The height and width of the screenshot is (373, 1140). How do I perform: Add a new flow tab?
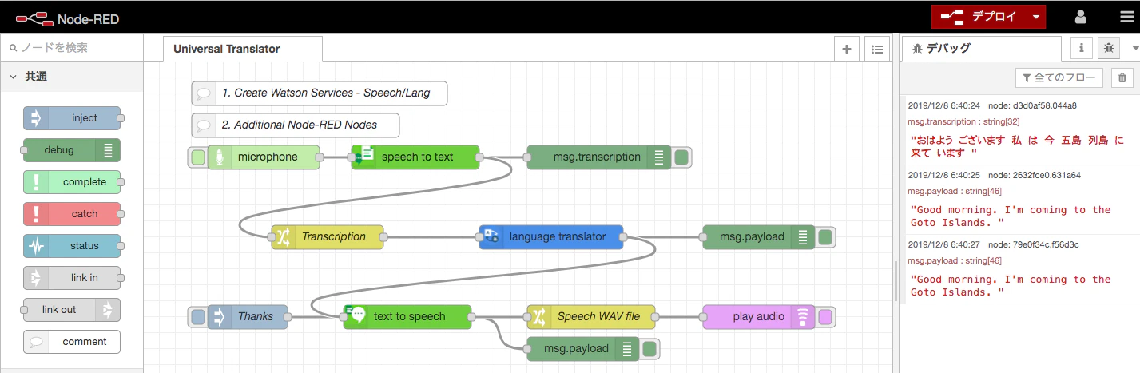coord(847,49)
